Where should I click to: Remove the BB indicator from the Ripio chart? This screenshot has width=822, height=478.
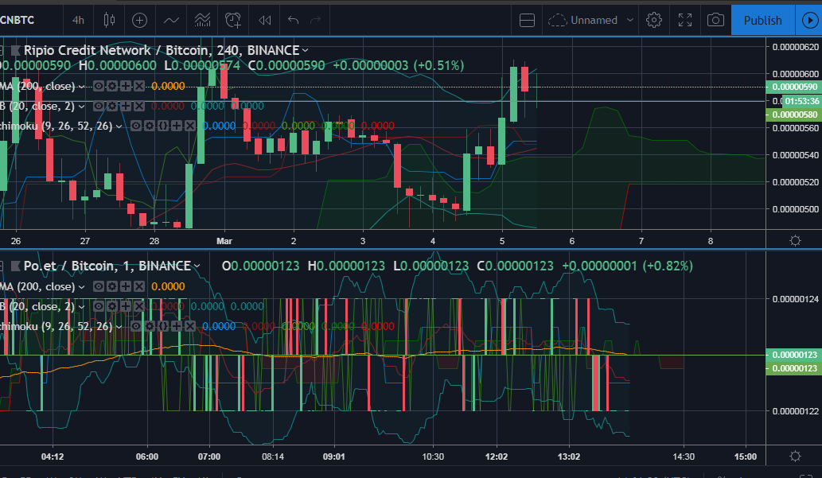click(139, 106)
